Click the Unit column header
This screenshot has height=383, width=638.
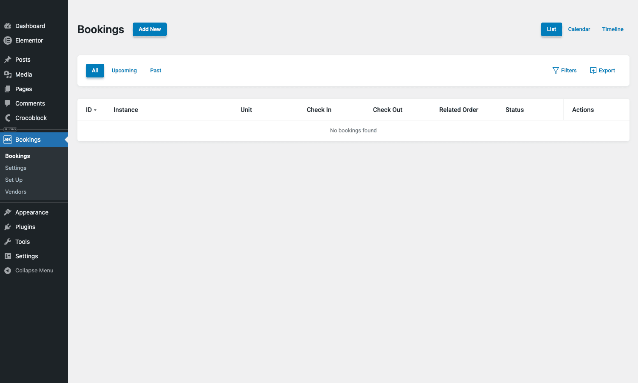[x=246, y=110]
